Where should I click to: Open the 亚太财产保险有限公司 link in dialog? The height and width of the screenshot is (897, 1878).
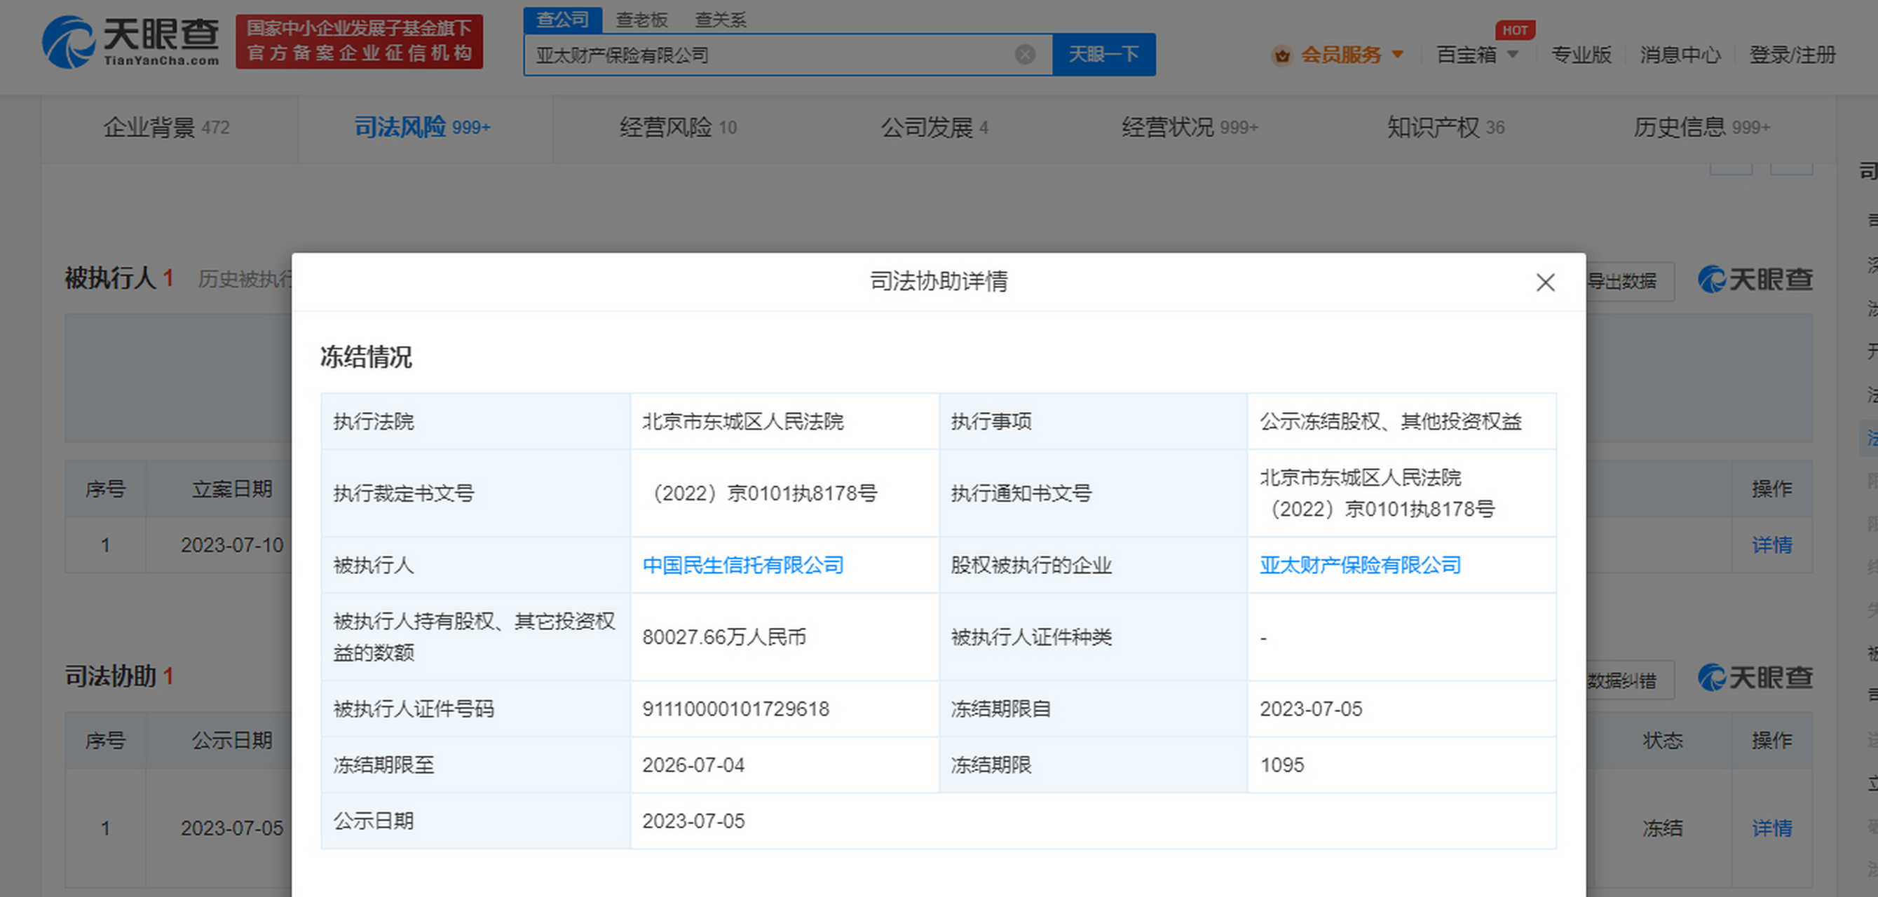click(x=1361, y=566)
